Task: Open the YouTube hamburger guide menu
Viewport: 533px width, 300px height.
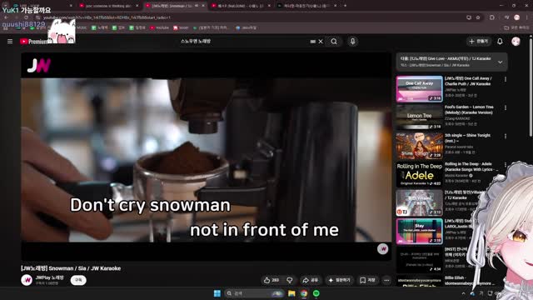Action: [x=10, y=41]
